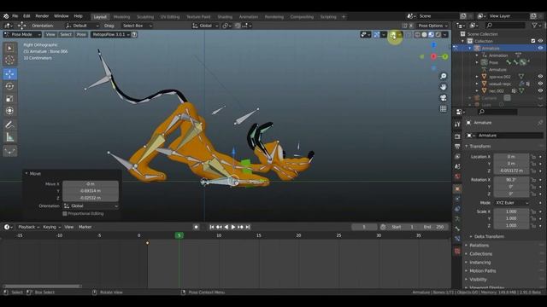
Task: Expand the Relations panel
Action: pos(479,245)
